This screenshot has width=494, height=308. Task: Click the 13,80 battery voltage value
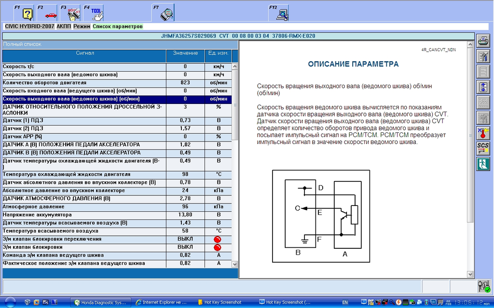[x=185, y=215]
